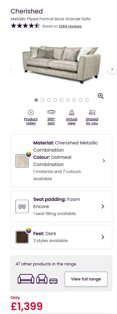The height and width of the screenshot is (314, 117).
Task: Open the 360° spin icon
Action: pos(51,112)
